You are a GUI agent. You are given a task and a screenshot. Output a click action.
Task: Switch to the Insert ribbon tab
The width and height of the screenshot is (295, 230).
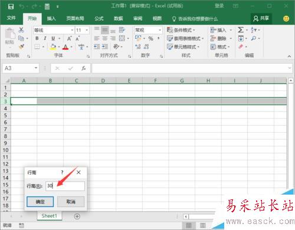pyautogui.click(x=51, y=18)
